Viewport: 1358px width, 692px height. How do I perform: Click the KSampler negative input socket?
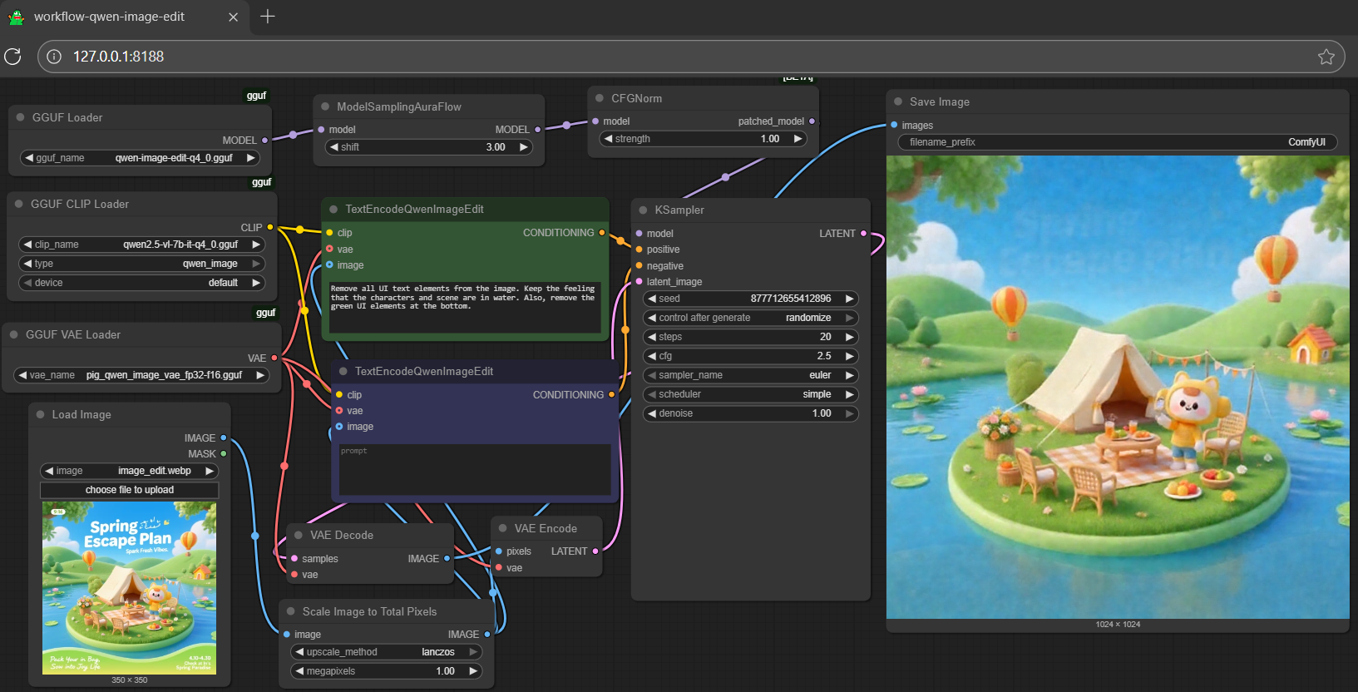tap(639, 266)
